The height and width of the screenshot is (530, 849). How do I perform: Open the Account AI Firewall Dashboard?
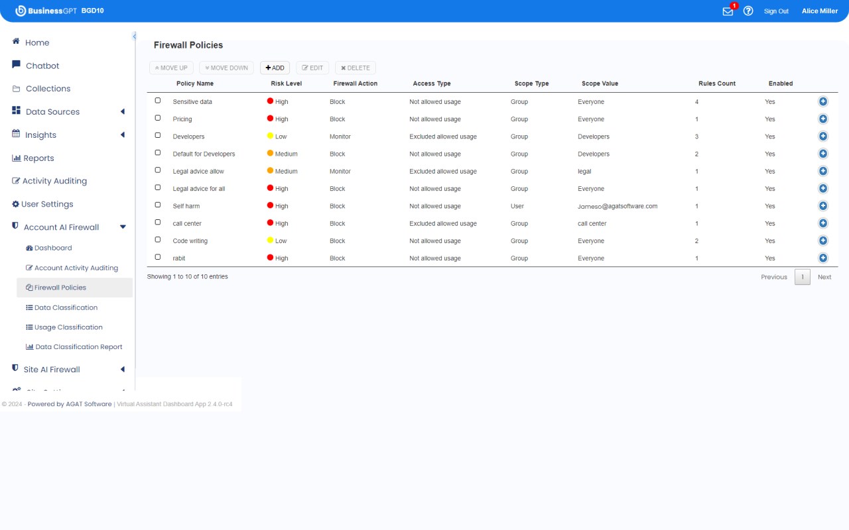coord(49,248)
